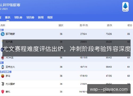133x96 pixels.
Task: Click Atalanta's goals value 59/43
Action: pos(109,67)
